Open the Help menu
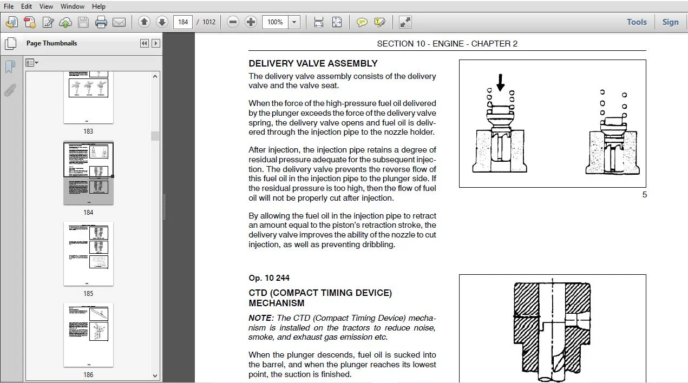 coord(99,6)
